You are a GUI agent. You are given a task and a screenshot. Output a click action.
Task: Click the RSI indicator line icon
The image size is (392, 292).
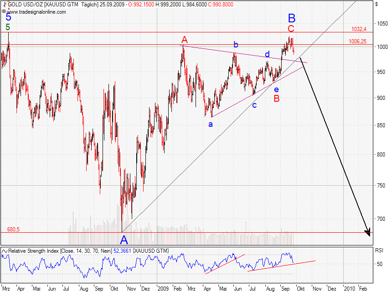point(5,251)
